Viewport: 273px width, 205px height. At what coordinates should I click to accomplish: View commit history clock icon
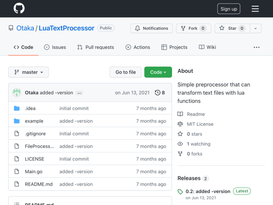[x=157, y=93]
